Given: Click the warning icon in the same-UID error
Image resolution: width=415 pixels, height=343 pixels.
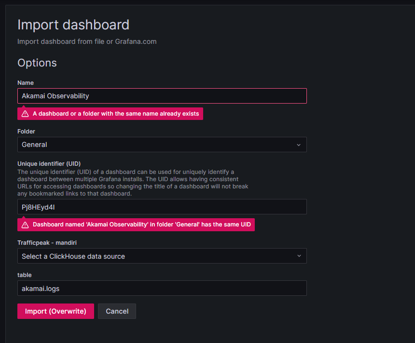Looking at the screenshot, I should [x=25, y=224].
